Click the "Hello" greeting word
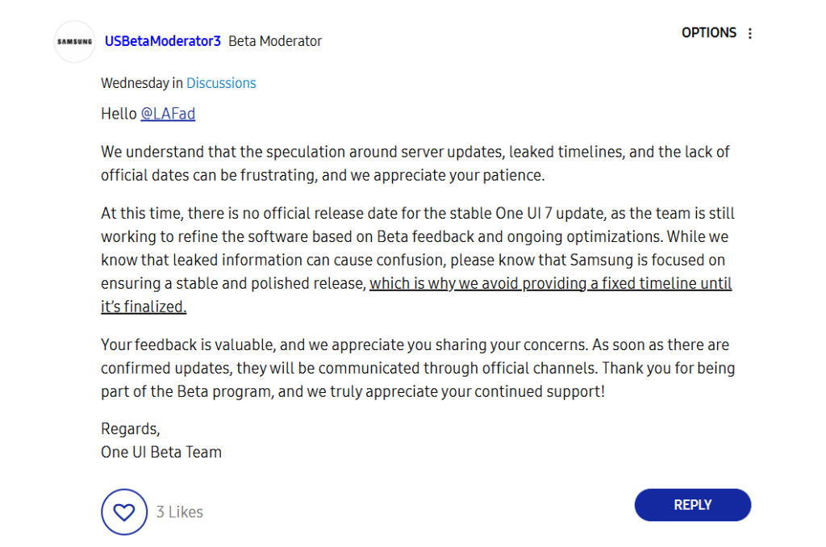Image resolution: width=826 pixels, height=547 pixels. click(119, 114)
